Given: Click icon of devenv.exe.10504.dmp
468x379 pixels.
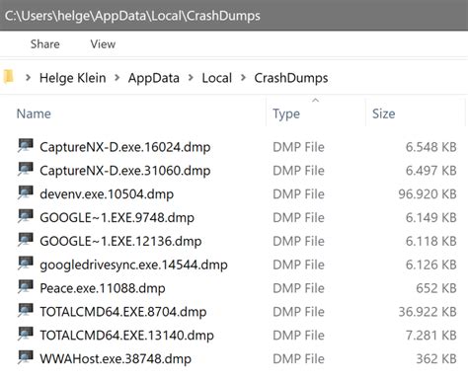Looking at the screenshot, I should [x=26, y=192].
